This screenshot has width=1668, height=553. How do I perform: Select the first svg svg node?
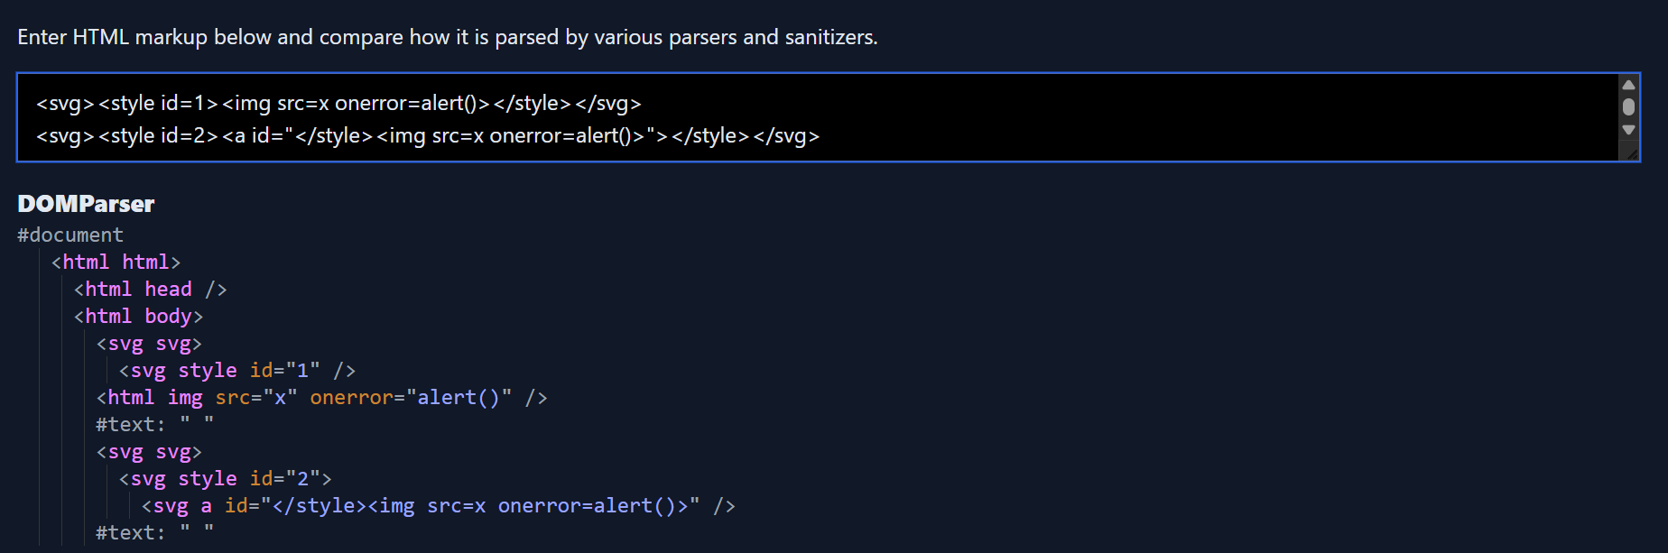click(x=149, y=344)
